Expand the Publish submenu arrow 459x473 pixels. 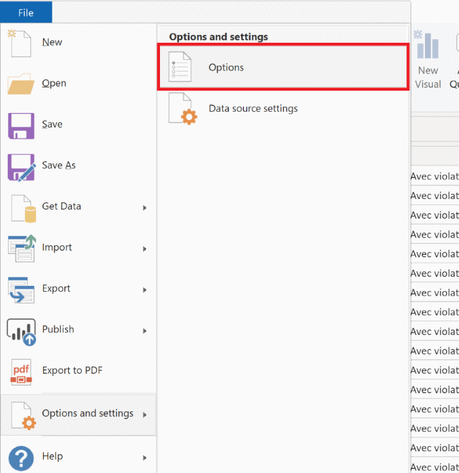click(144, 331)
